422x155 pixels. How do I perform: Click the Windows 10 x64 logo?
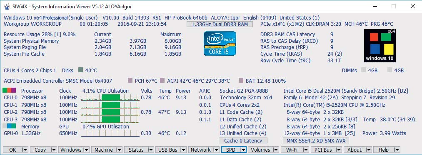380,46
